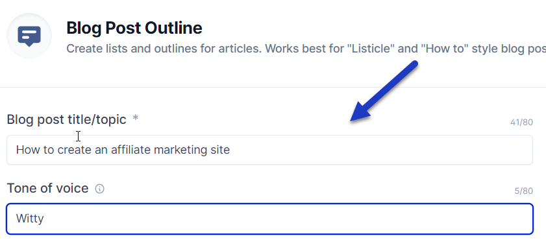The width and height of the screenshot is (546, 251).
Task: Click the 41/80 character counter
Action: click(x=521, y=123)
